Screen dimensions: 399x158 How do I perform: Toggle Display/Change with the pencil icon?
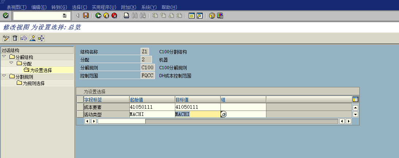point(6,38)
